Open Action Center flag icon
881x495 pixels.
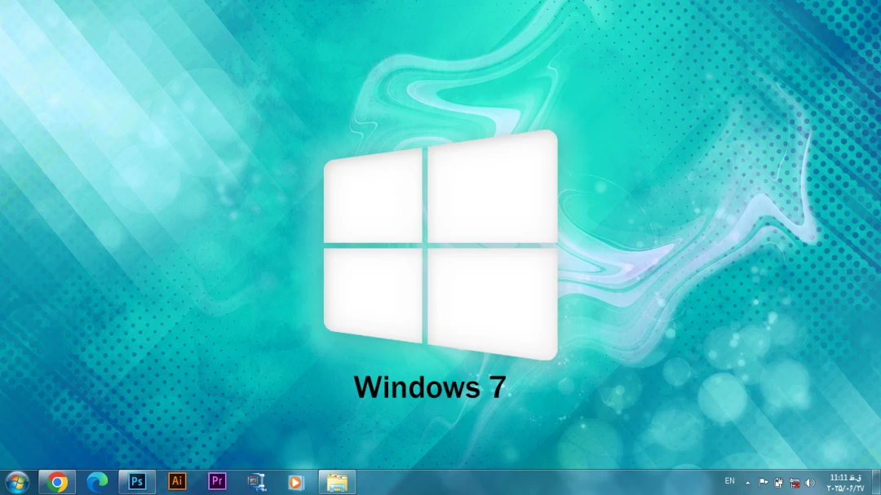(x=763, y=482)
